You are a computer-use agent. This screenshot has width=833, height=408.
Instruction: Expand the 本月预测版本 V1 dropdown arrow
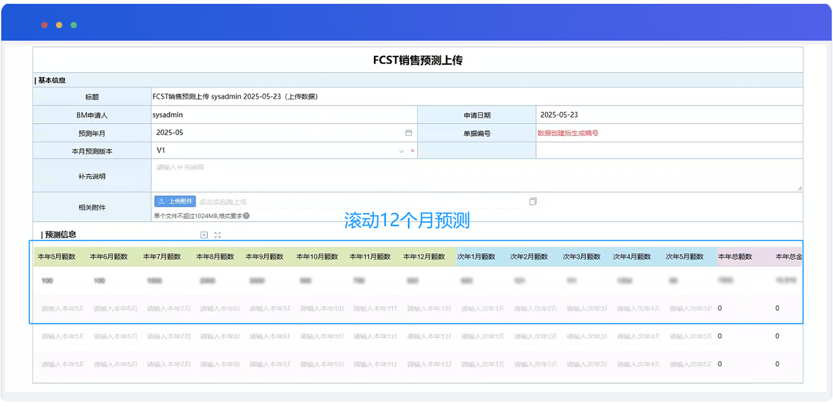(x=401, y=151)
